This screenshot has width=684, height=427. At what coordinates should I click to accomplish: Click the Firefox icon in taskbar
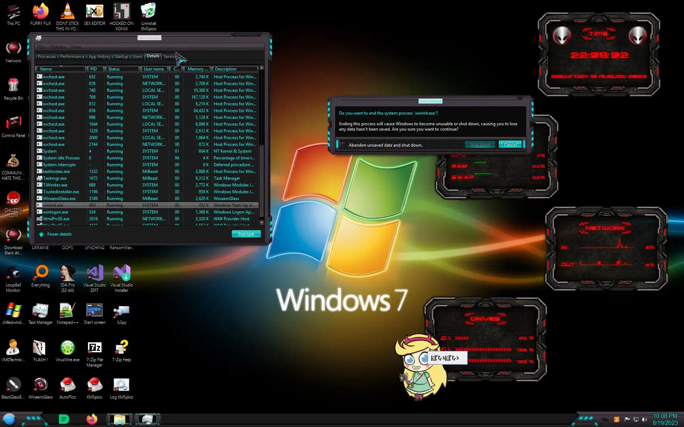tap(92, 419)
